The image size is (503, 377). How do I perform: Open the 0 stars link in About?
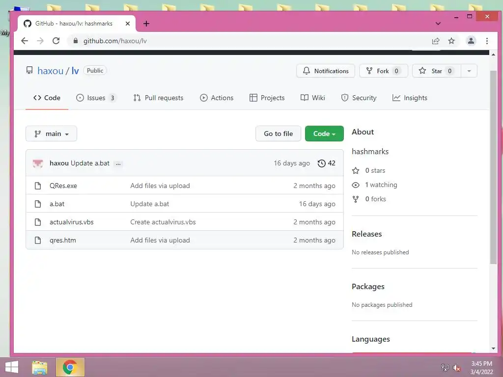(x=368, y=170)
